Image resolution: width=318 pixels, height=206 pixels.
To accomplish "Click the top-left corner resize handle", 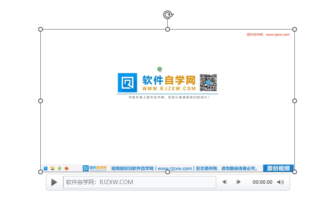I will pyautogui.click(x=41, y=29).
